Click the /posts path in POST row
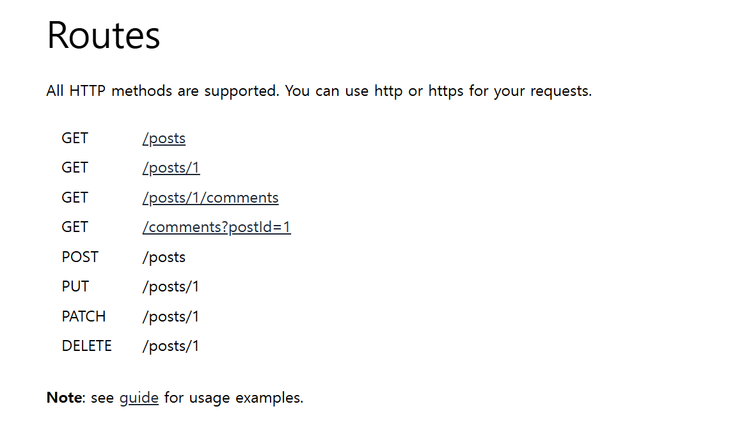The width and height of the screenshot is (744, 434). (164, 257)
